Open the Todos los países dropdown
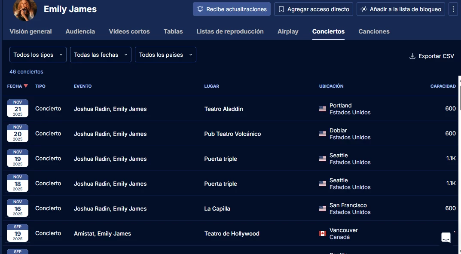Image resolution: width=461 pixels, height=254 pixels. tap(165, 55)
